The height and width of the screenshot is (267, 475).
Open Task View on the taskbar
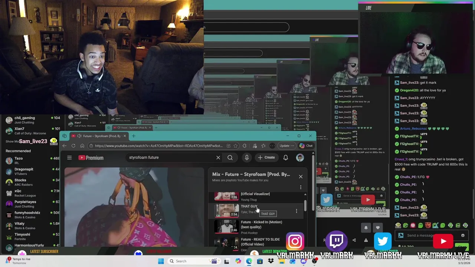pyautogui.click(x=227, y=261)
